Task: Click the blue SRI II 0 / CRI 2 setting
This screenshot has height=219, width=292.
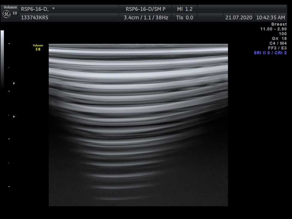Action: point(270,53)
